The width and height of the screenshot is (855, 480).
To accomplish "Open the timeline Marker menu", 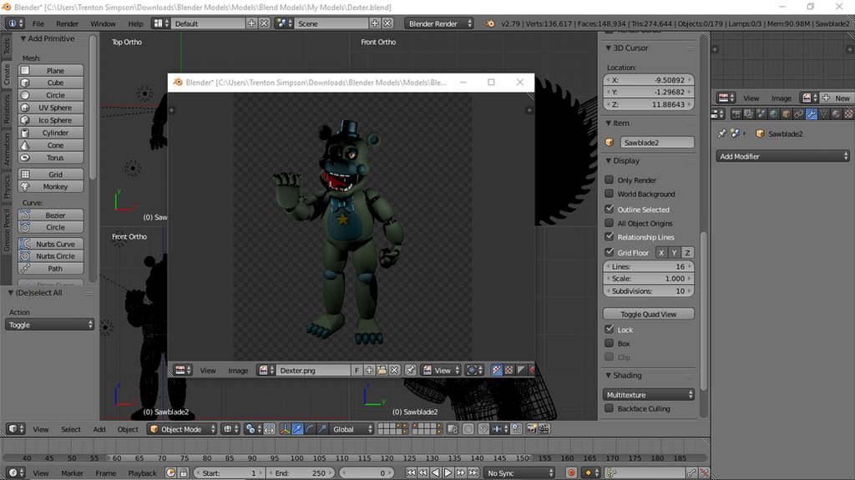I will [x=72, y=473].
